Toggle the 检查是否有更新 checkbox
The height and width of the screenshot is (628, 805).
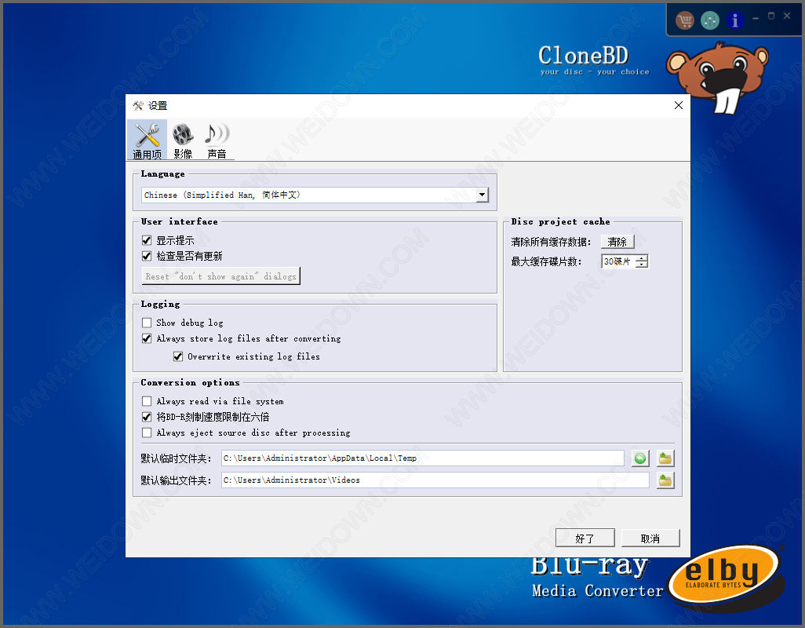click(x=147, y=256)
